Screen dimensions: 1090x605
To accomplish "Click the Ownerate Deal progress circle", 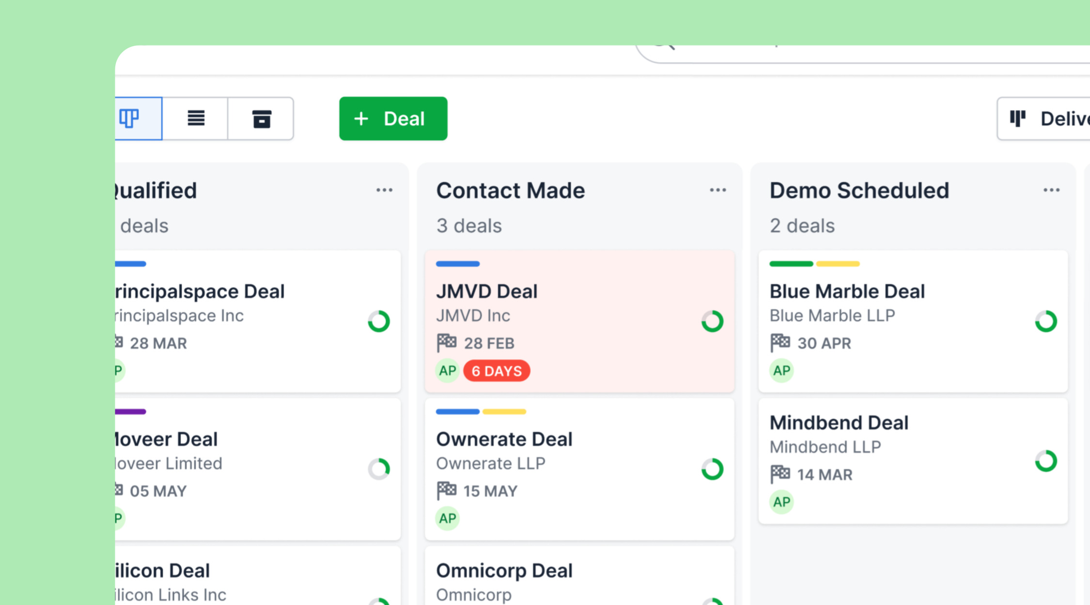I will click(712, 469).
